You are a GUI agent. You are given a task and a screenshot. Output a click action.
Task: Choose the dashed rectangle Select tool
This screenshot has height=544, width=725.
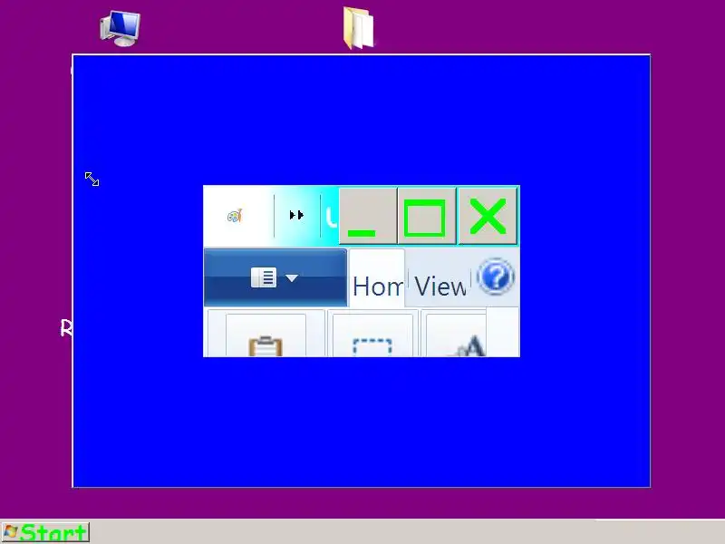(x=372, y=347)
